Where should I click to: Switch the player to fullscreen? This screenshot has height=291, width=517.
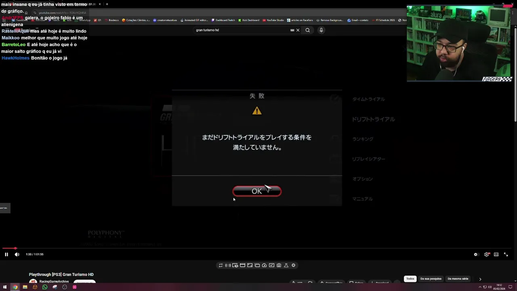pyautogui.click(x=506, y=254)
